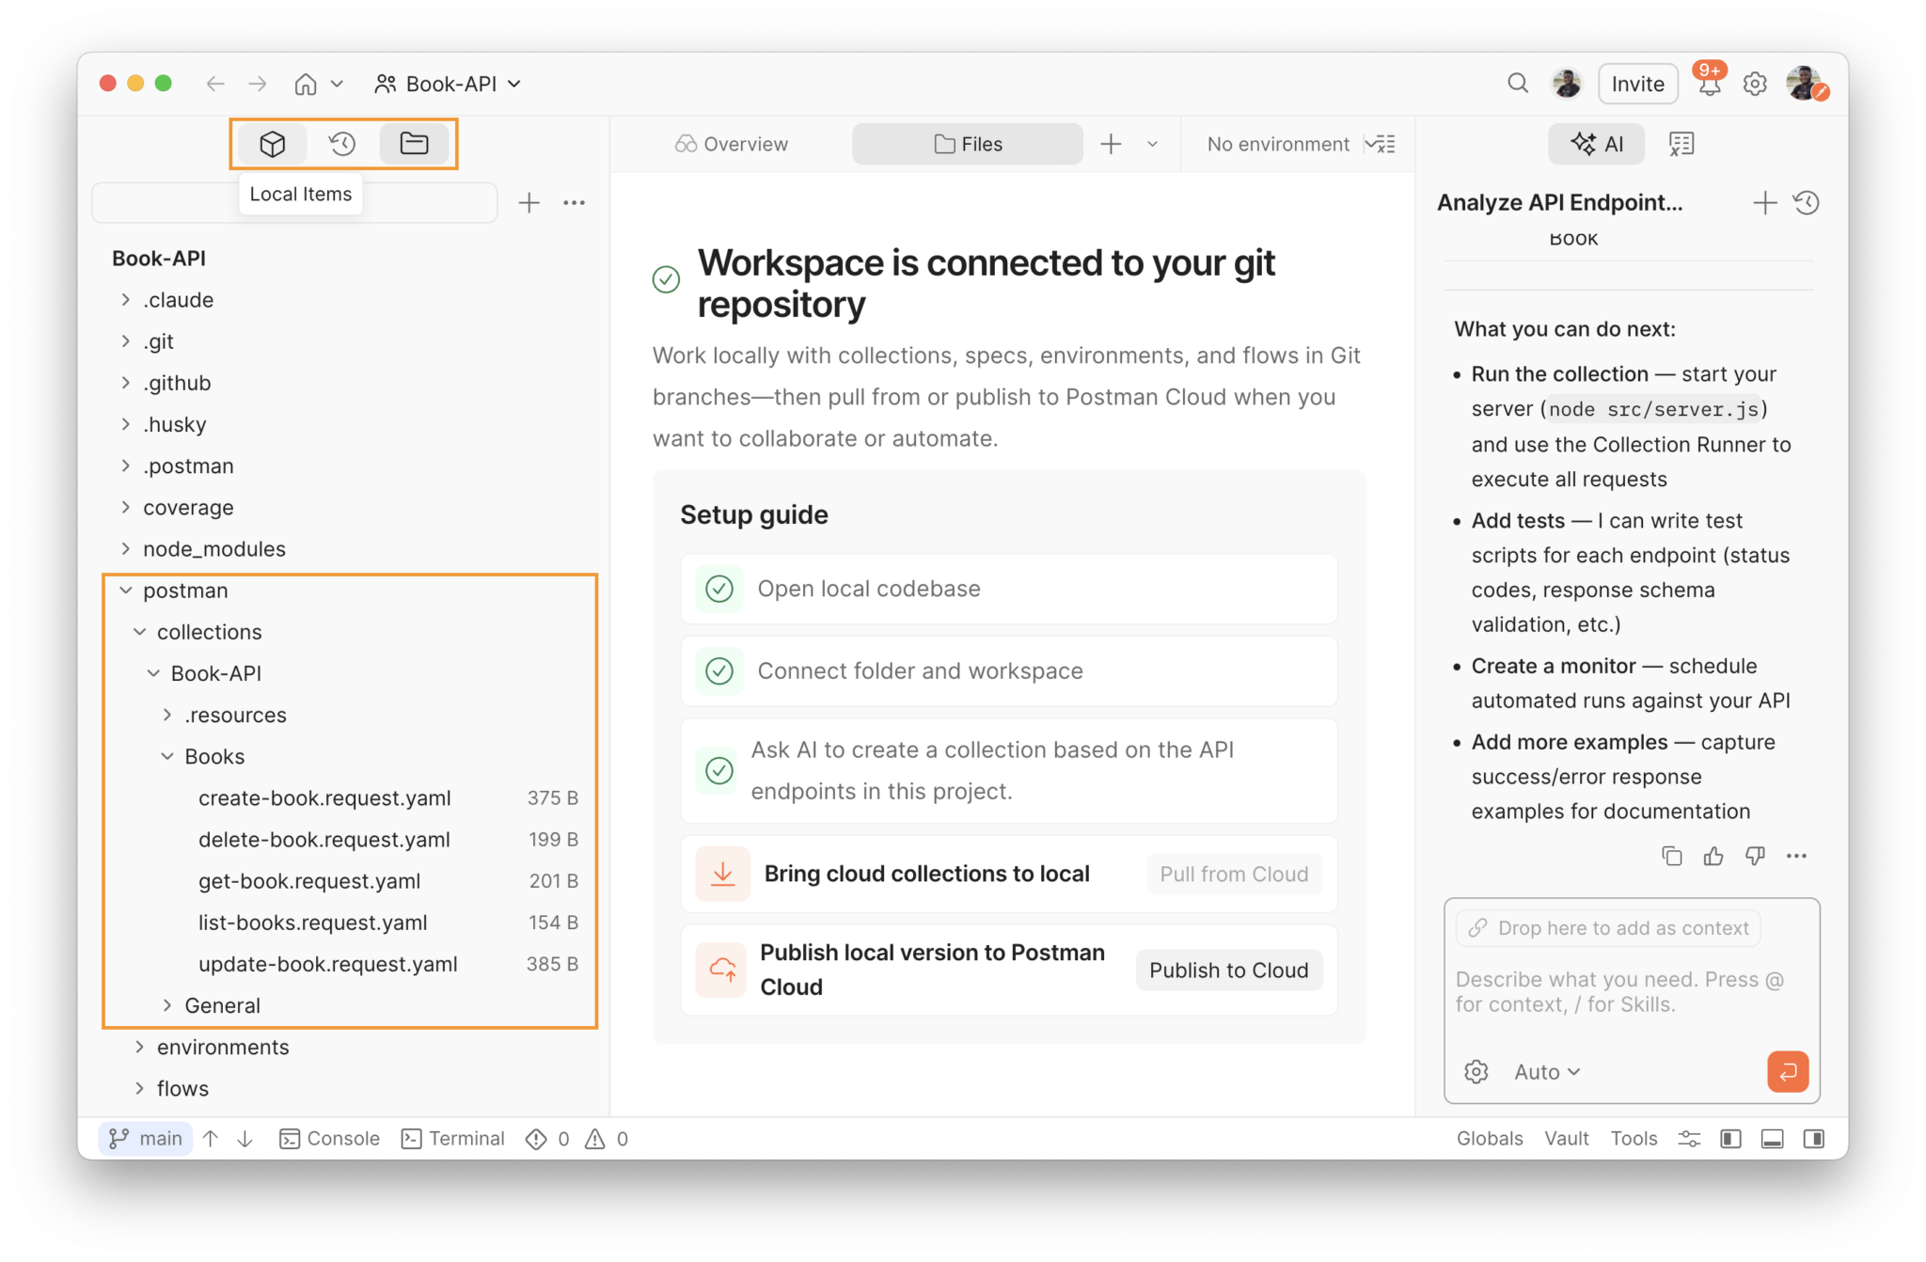Viewport: 1926px width, 1262px height.
Task: Select the Files folder sidebar icon
Action: point(414,144)
